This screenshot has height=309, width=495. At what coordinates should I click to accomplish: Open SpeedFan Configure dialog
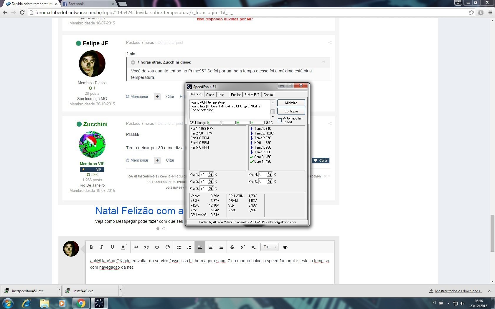pyautogui.click(x=291, y=111)
